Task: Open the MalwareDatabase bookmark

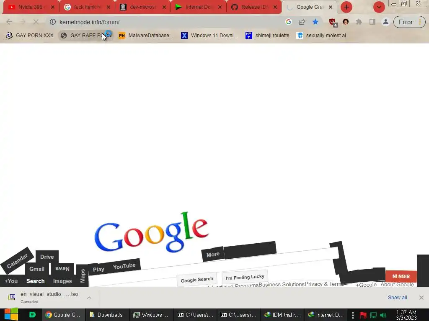Action: [x=146, y=36]
